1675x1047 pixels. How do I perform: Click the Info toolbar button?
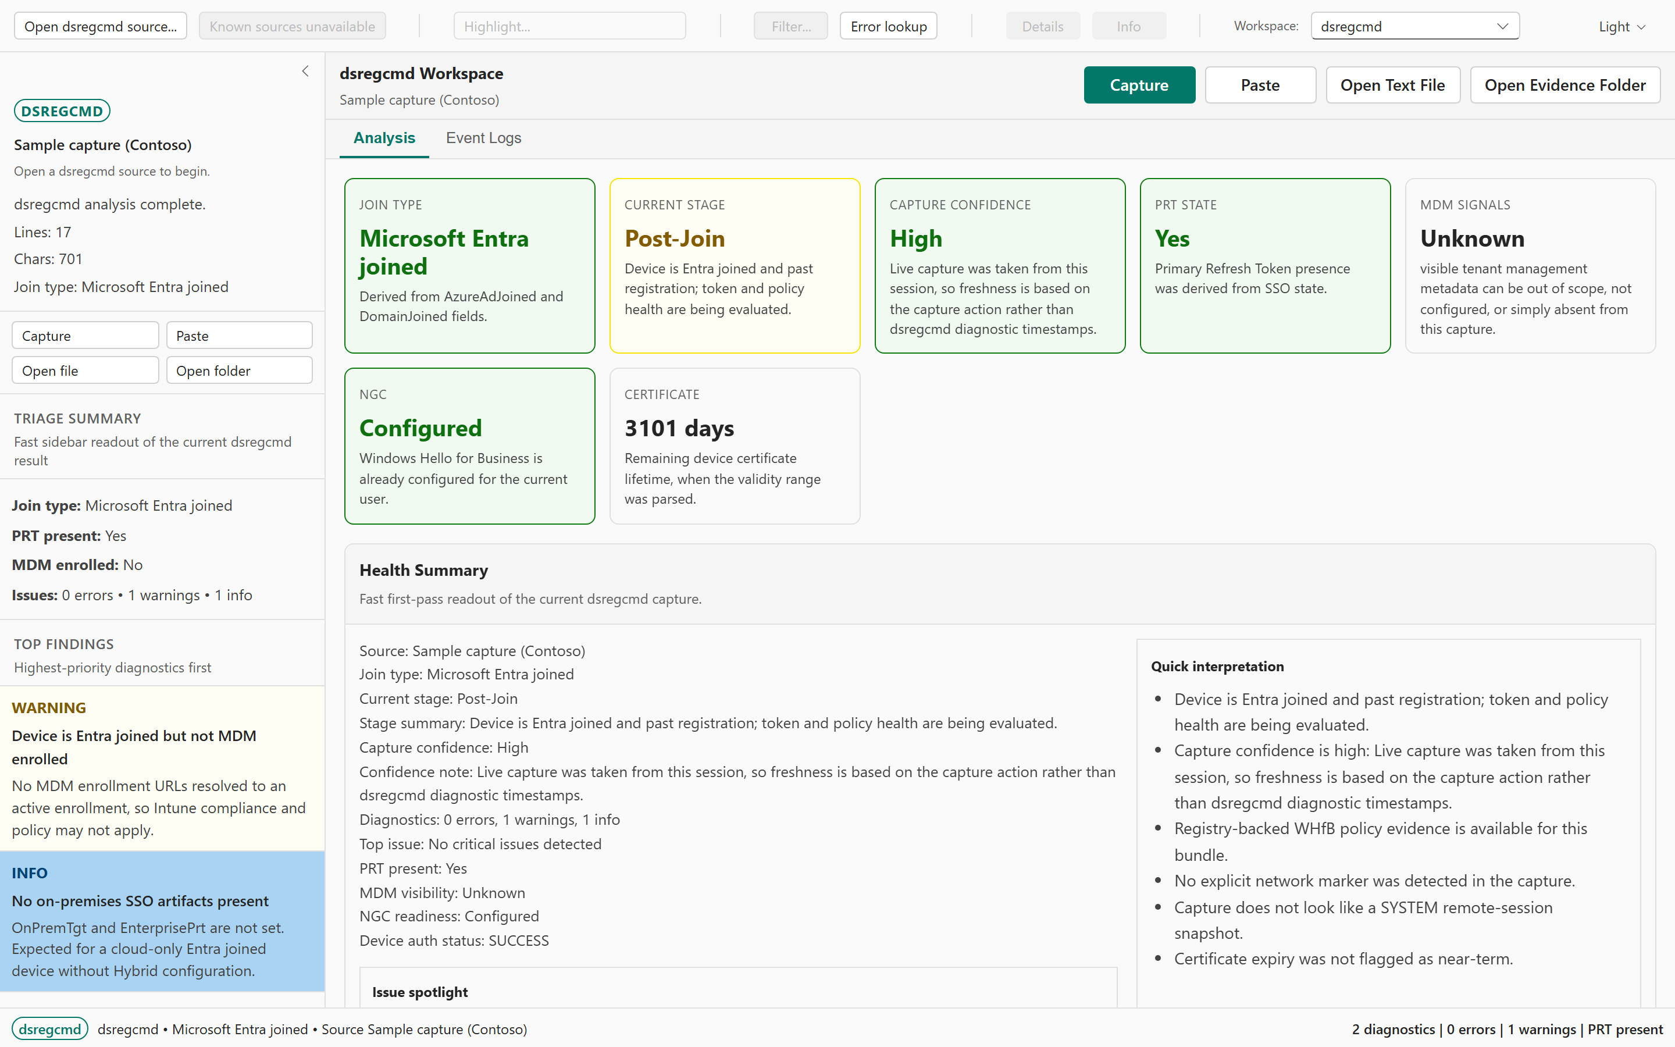click(1128, 26)
